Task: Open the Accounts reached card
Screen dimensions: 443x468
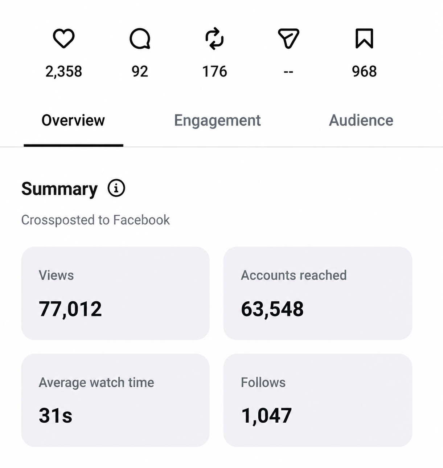Action: [x=317, y=293]
